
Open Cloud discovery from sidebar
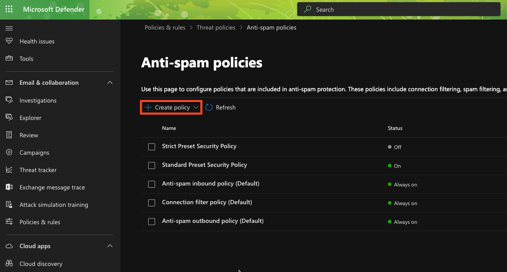pos(40,264)
